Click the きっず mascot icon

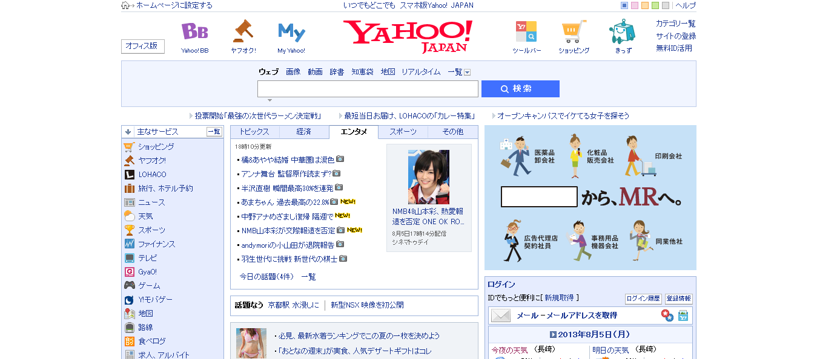(622, 31)
